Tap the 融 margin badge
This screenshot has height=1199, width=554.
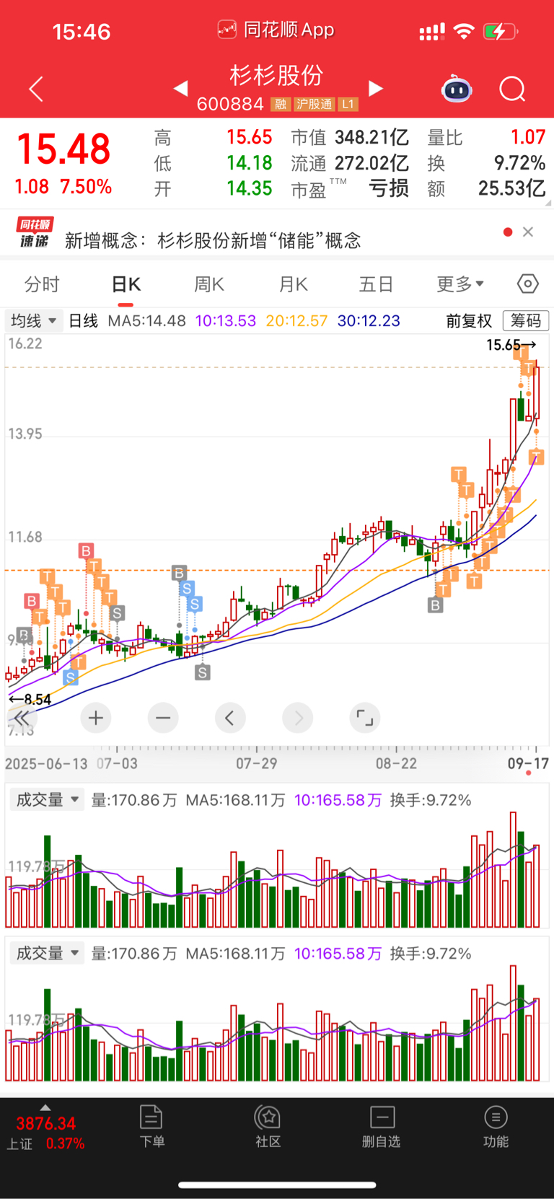coord(281,105)
